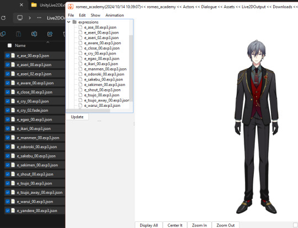Expand the breadcrumb chevron after monitor icon
This screenshot has height=228, width=298.
(x=30, y=18)
